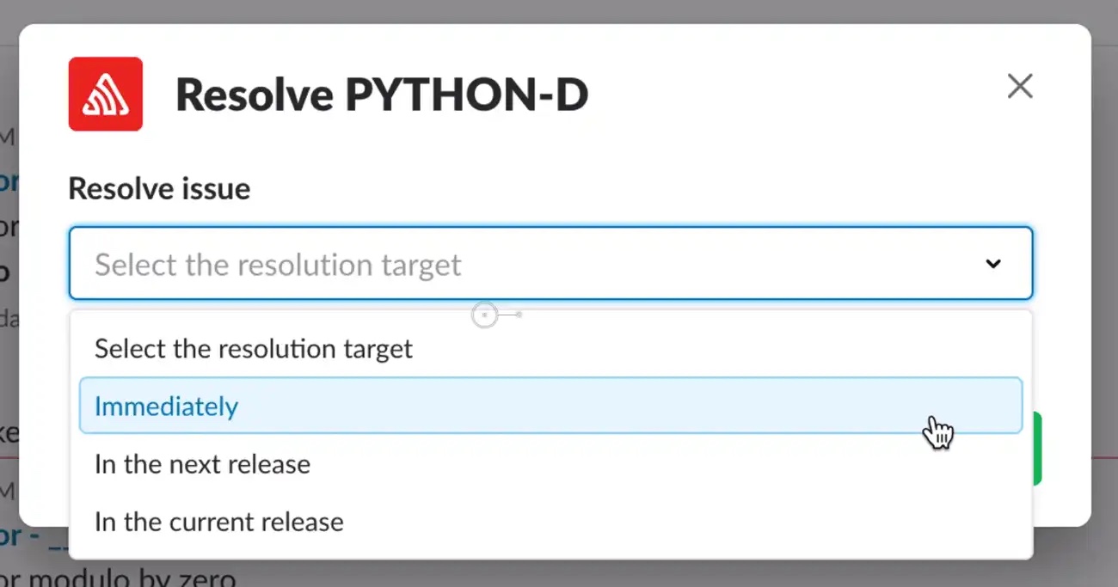Click the 'Resolve PYTHON-D' dialog heading
1118x587 pixels.
[382, 95]
